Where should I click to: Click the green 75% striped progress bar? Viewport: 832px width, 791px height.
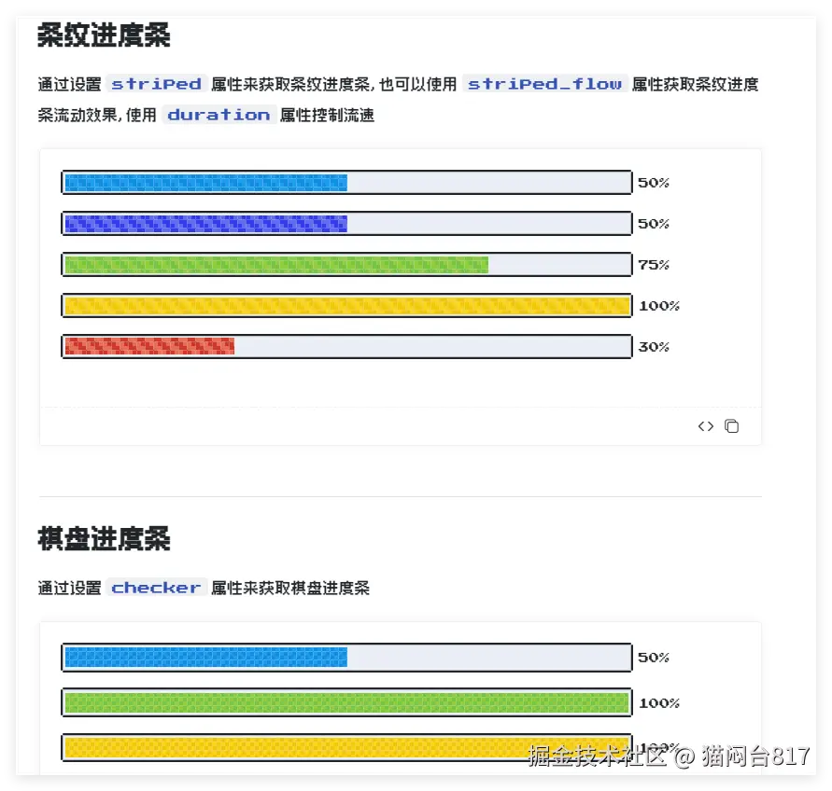click(x=275, y=264)
